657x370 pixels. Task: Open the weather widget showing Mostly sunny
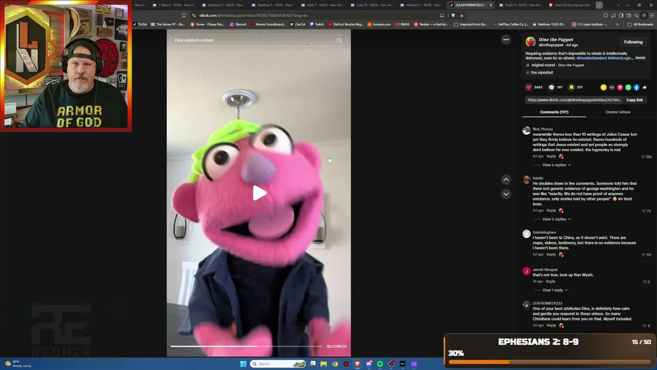[18, 364]
